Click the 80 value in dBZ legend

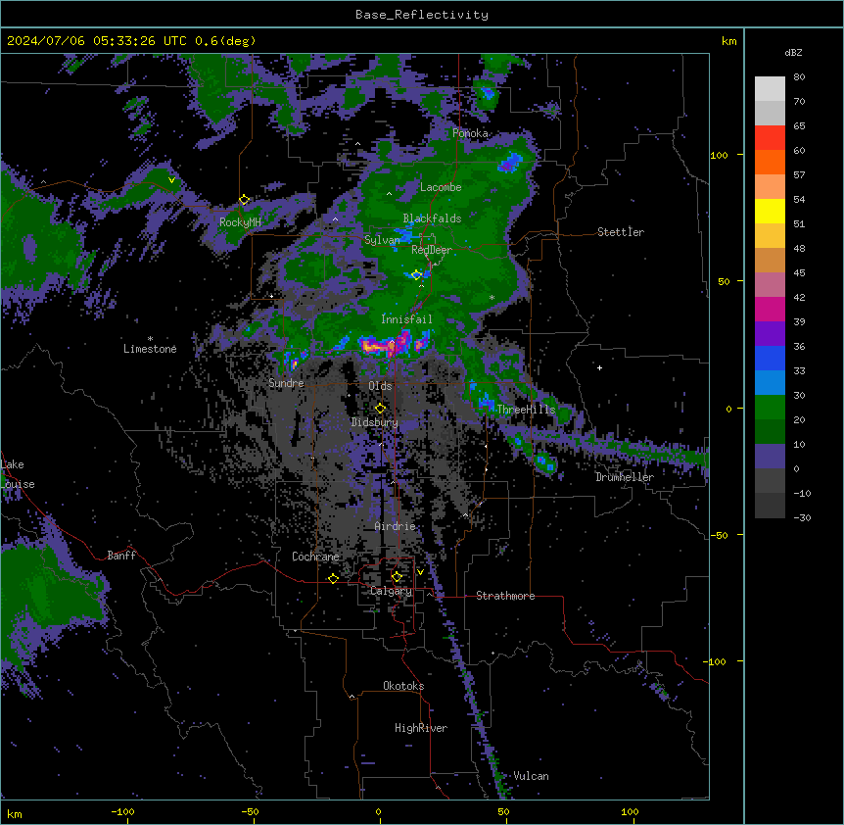click(799, 77)
